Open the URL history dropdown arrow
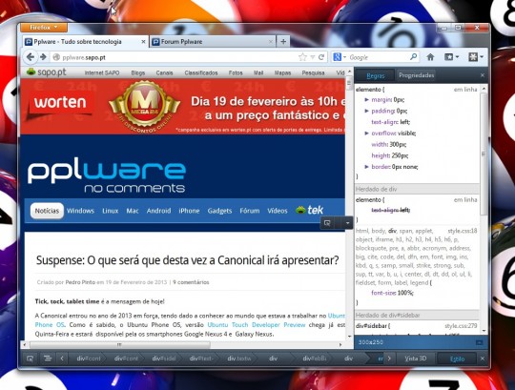515x390 pixels. (x=313, y=57)
